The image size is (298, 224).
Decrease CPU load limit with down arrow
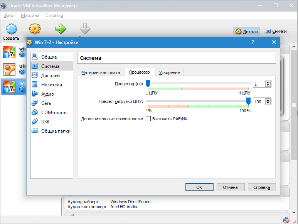(268, 103)
